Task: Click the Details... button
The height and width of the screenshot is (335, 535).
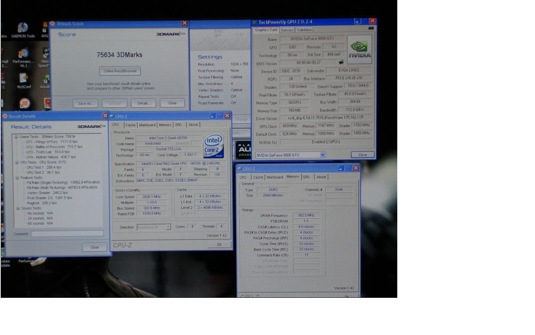Action: point(144,103)
